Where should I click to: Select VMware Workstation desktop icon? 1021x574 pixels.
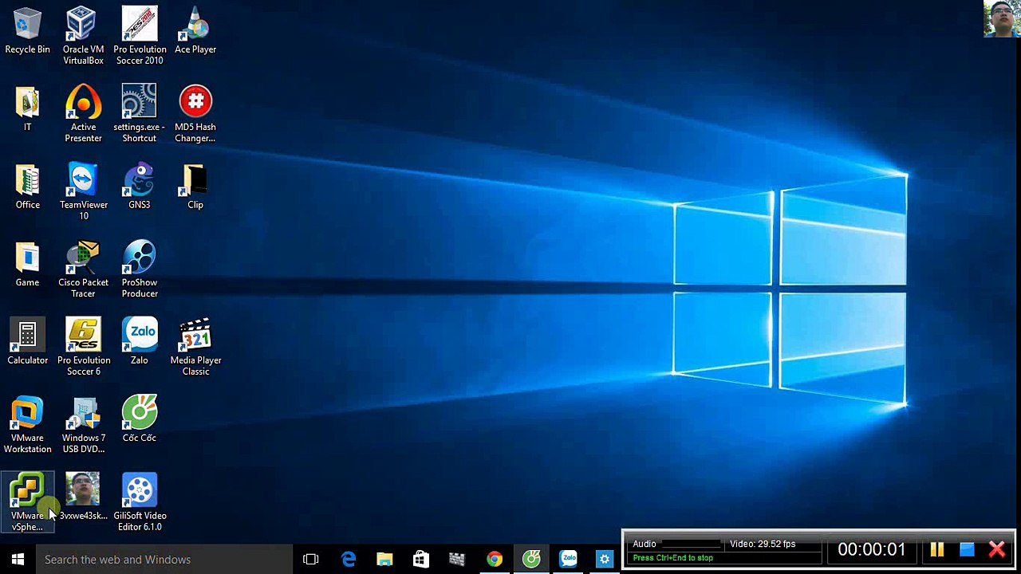coord(27,425)
